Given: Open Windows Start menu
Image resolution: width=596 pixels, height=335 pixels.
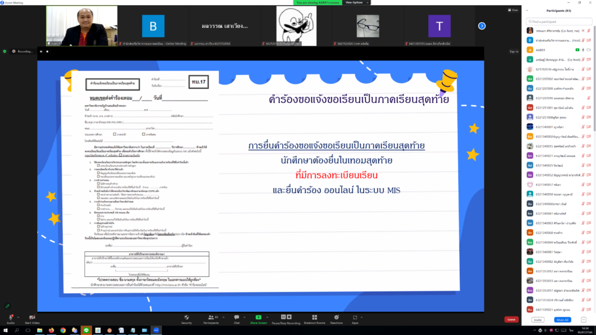Looking at the screenshot, I should pos(5,330).
